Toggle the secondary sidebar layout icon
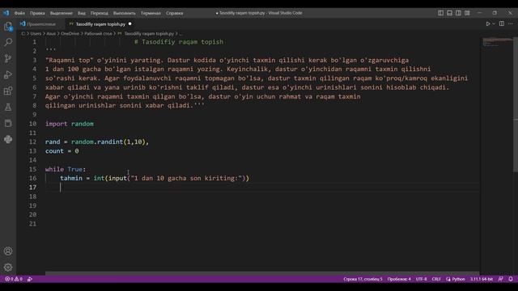This screenshot has width=518, height=291. (459, 13)
